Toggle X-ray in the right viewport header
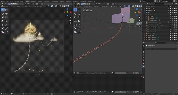The height and width of the screenshot is (95, 178). pyautogui.click(x=133, y=6)
